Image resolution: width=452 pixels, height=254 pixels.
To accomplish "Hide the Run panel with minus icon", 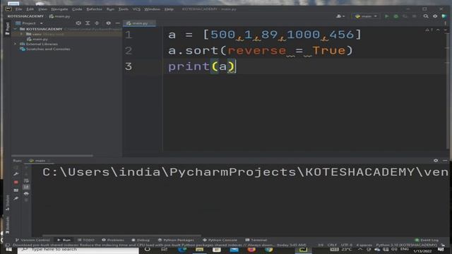I will (445, 160).
